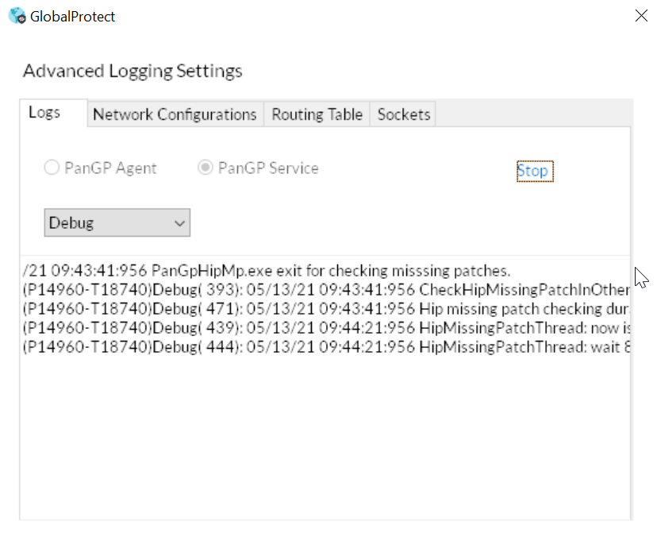Screen dimensions: 657x533
Task: Switch to the Logs tab
Action: 44,113
